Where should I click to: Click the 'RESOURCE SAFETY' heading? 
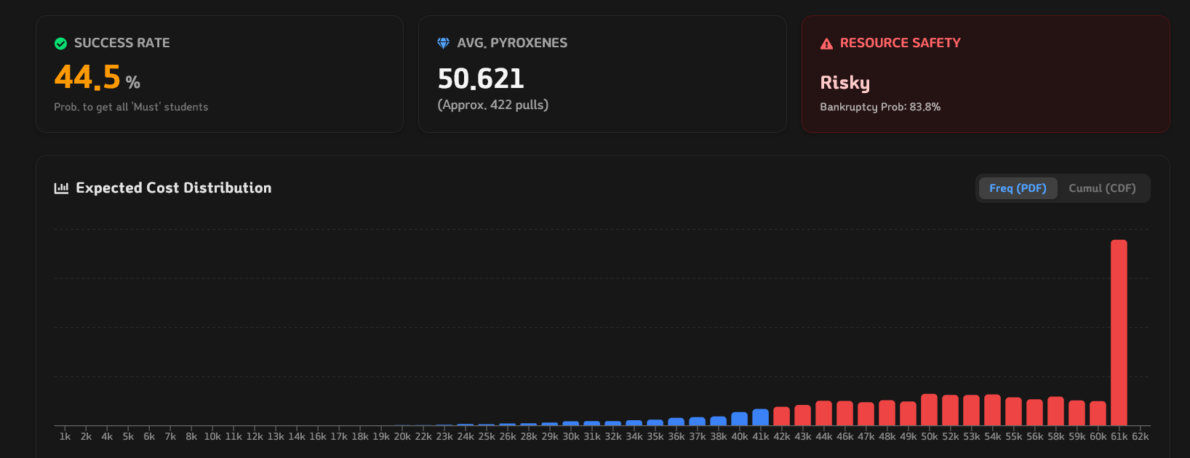901,43
